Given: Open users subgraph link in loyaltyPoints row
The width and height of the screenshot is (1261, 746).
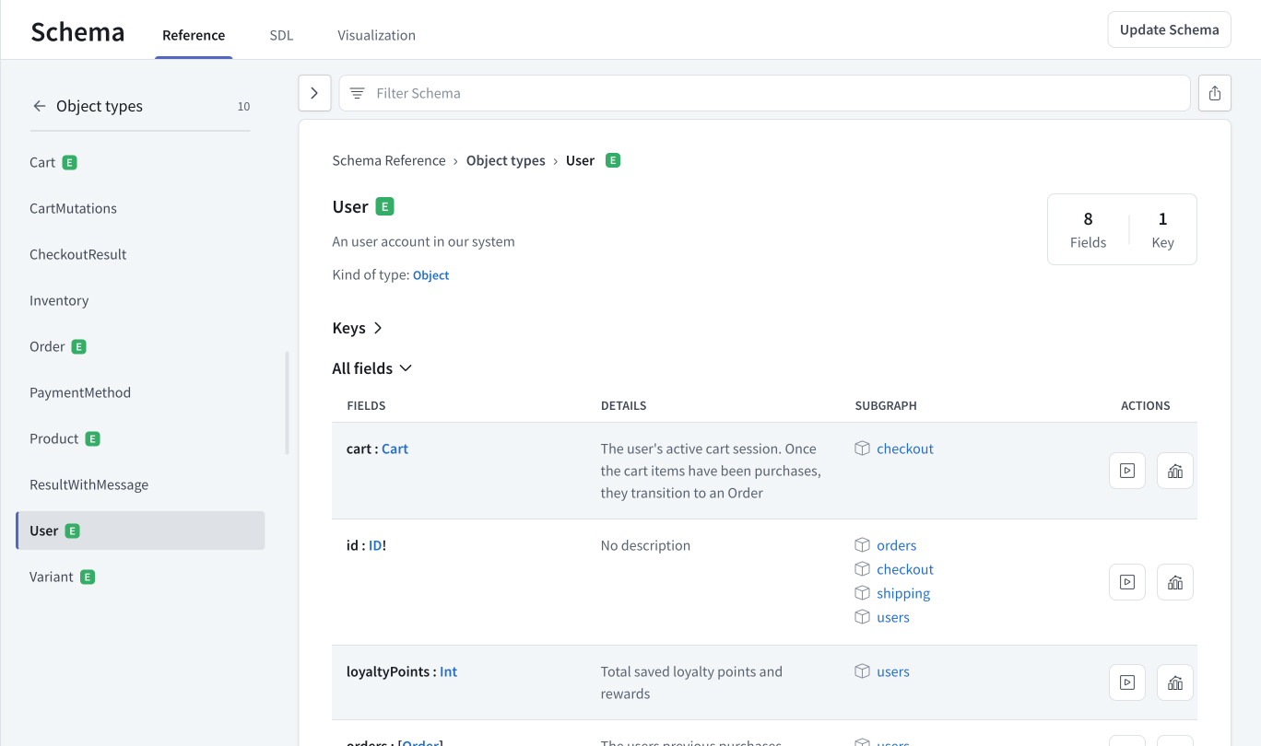Looking at the screenshot, I should coord(893,671).
